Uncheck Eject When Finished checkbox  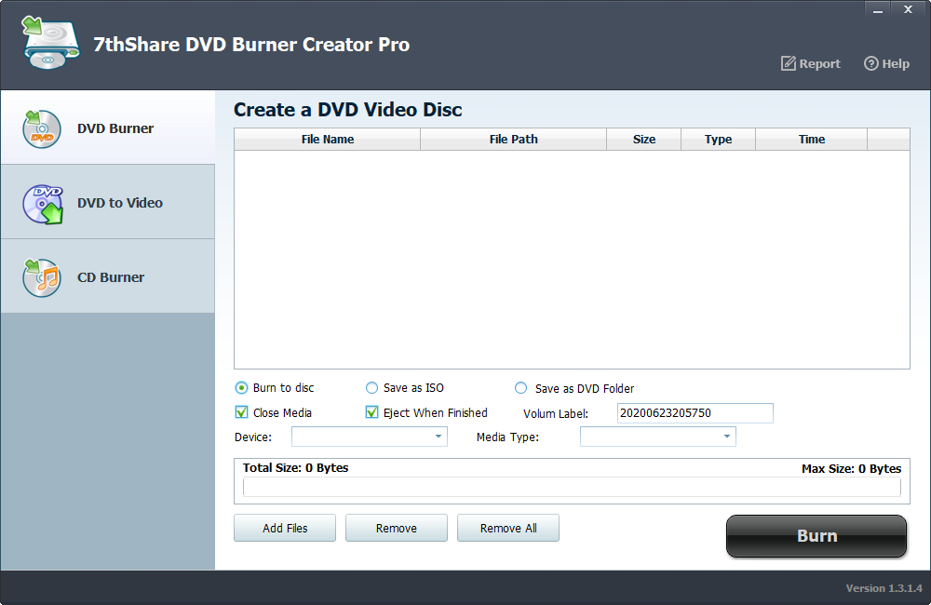pyautogui.click(x=371, y=412)
